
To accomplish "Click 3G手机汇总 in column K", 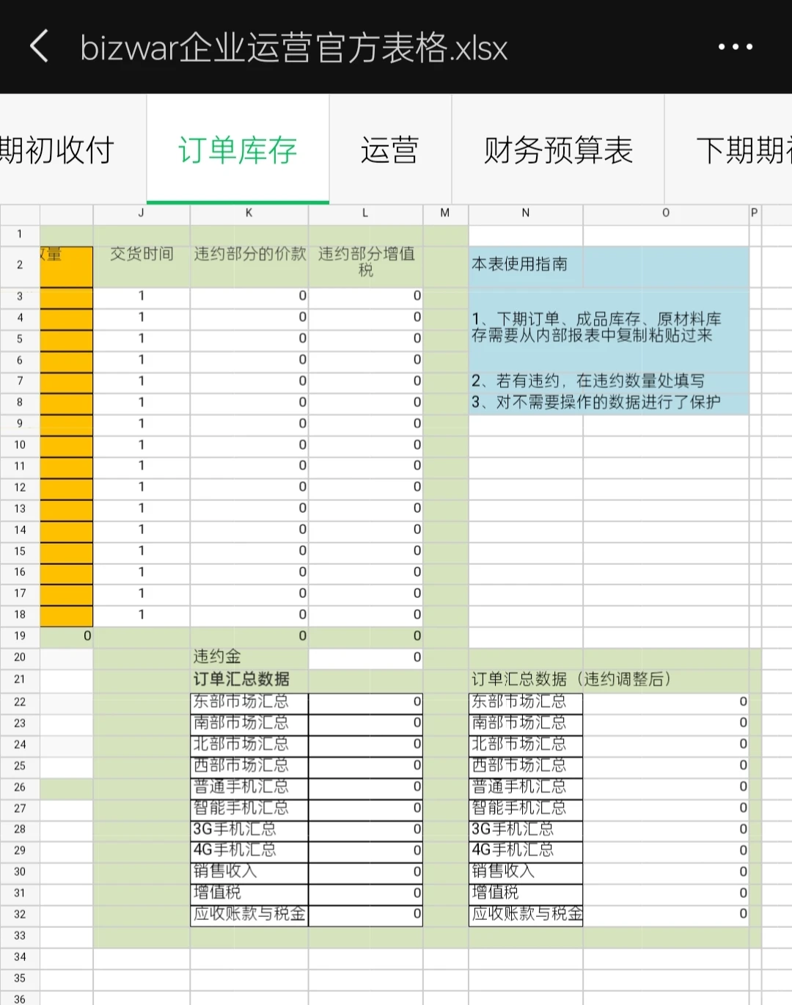I will pyautogui.click(x=249, y=830).
